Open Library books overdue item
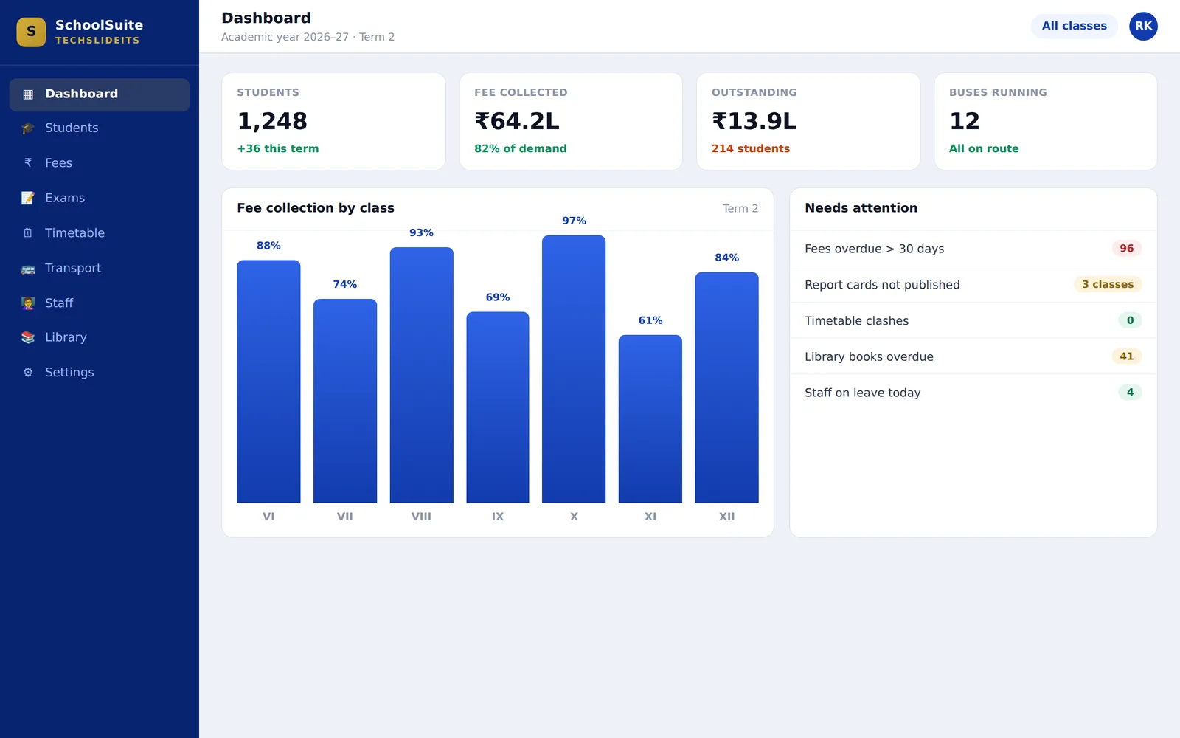This screenshot has height=738, width=1180. (973, 356)
